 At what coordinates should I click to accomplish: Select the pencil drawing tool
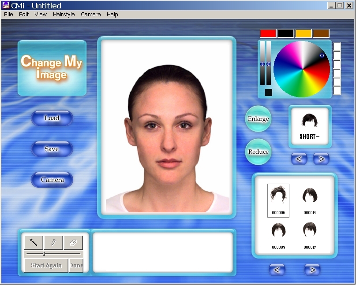pos(53,242)
